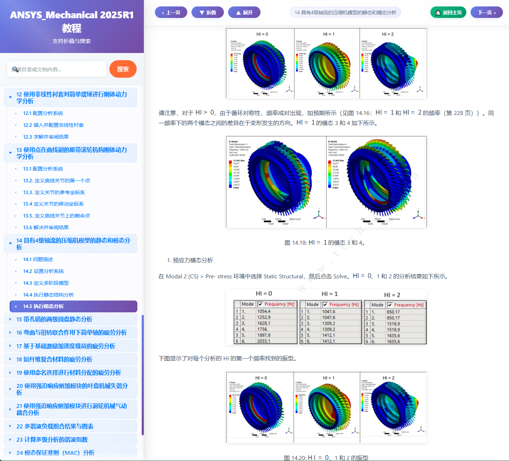509x461 pixels.
Task: Click the home icon on 返回主页 button
Action: pyautogui.click(x=438, y=12)
